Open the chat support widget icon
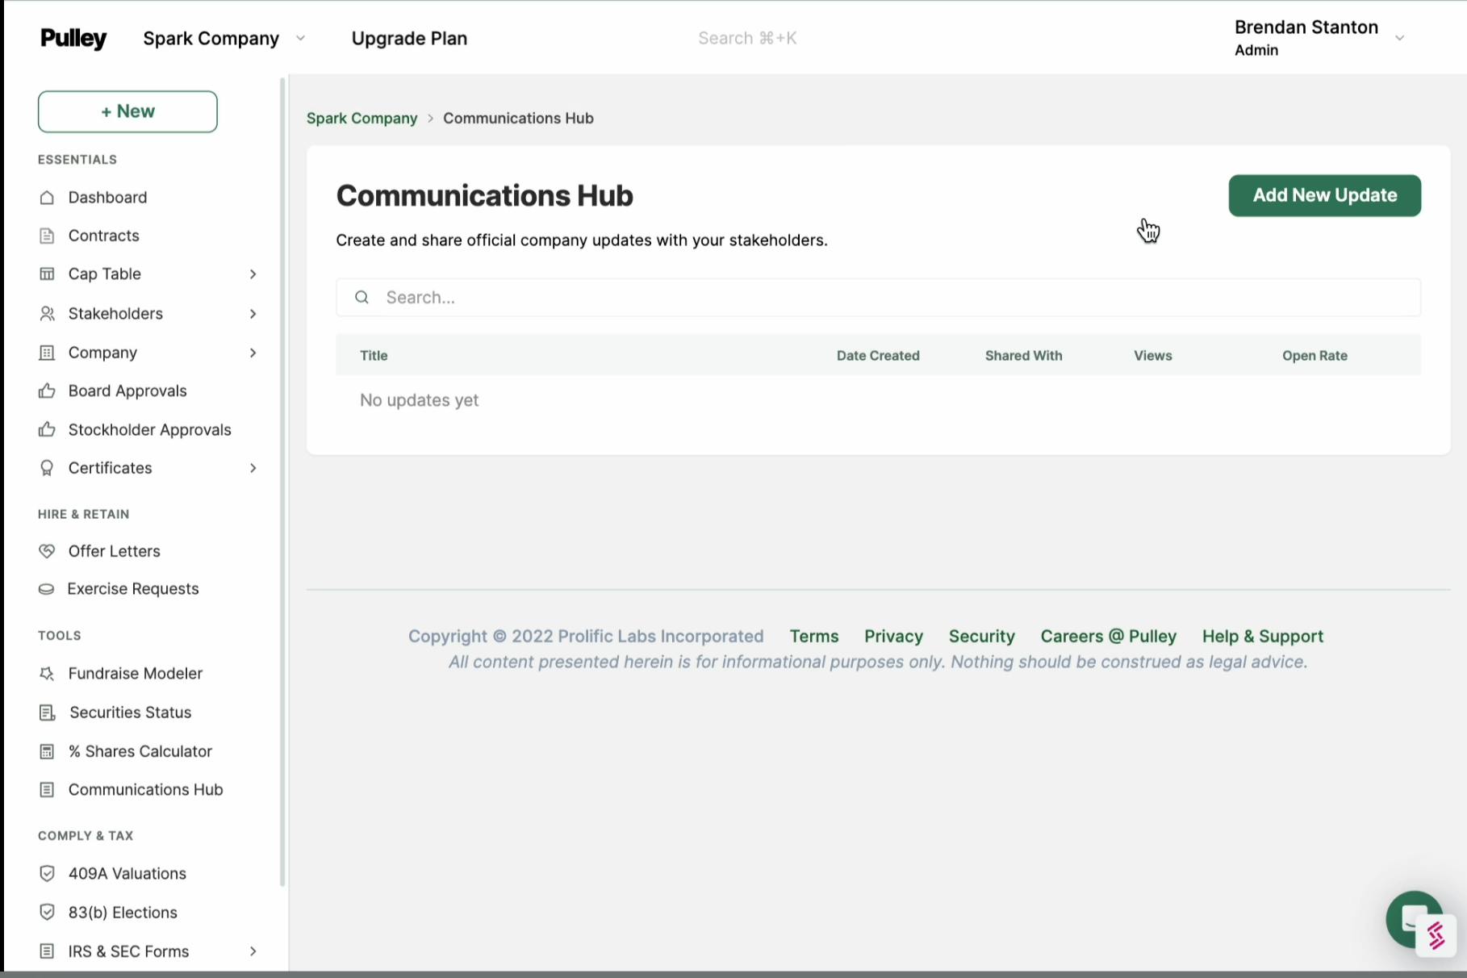 click(x=1411, y=919)
